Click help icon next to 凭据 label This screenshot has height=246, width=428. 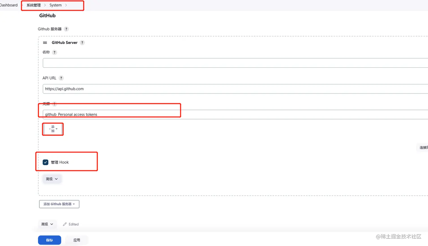[x=55, y=104]
